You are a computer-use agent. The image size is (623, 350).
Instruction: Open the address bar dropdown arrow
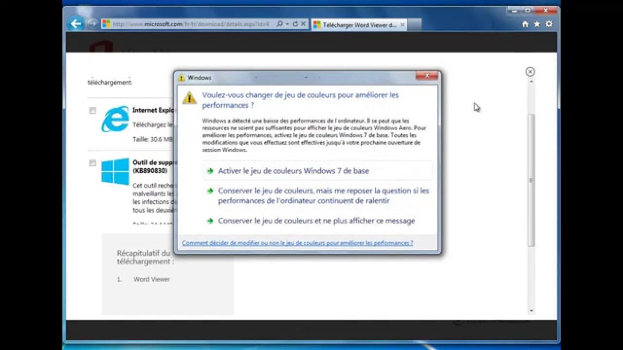click(x=288, y=24)
